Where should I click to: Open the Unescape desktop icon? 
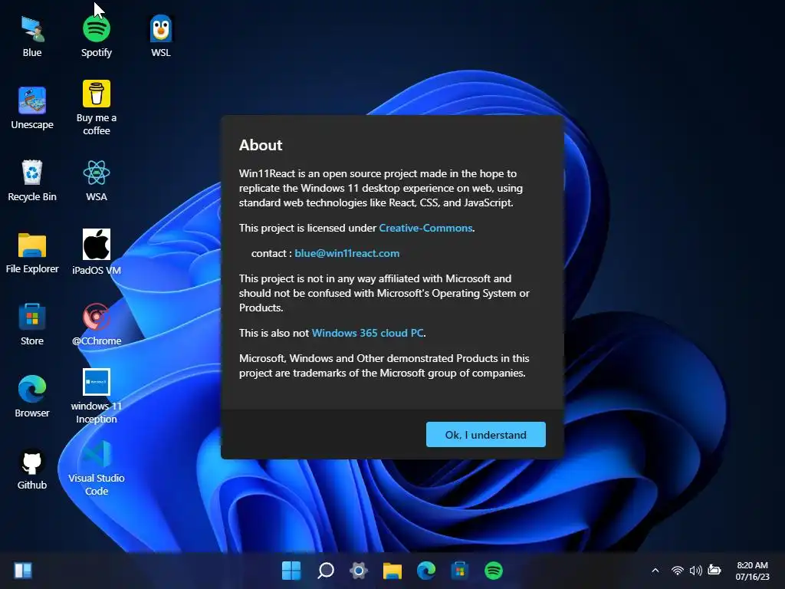pyautogui.click(x=32, y=108)
